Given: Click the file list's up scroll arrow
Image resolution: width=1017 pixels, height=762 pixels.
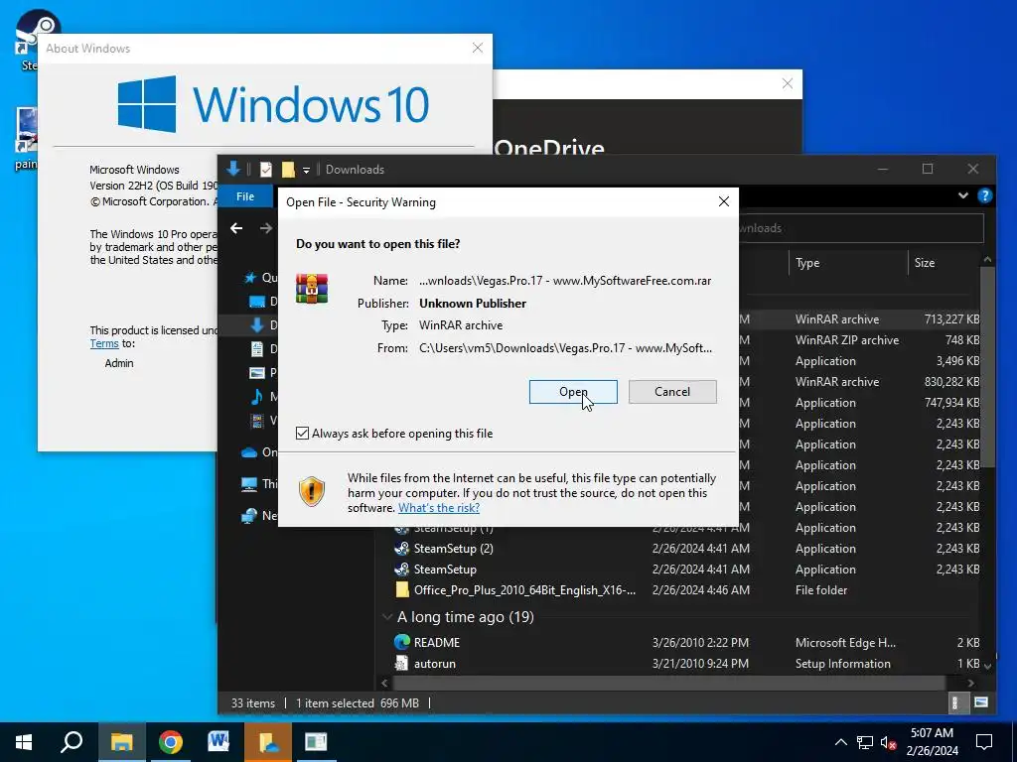Looking at the screenshot, I should (x=987, y=259).
